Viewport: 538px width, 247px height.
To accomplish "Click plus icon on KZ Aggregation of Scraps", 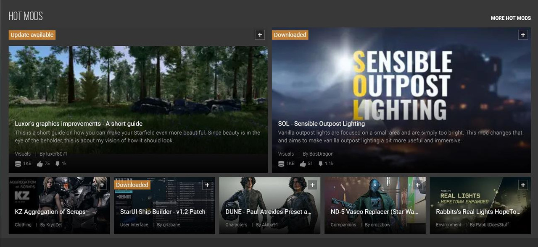I will pos(102,185).
